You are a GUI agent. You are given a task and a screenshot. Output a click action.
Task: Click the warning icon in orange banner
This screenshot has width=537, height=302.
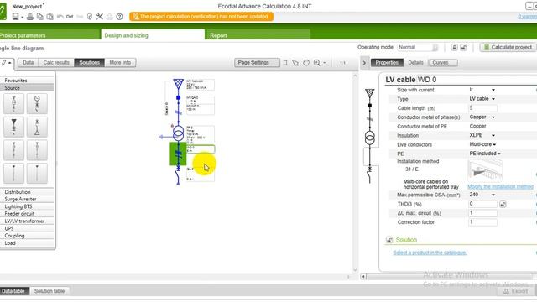coord(136,17)
